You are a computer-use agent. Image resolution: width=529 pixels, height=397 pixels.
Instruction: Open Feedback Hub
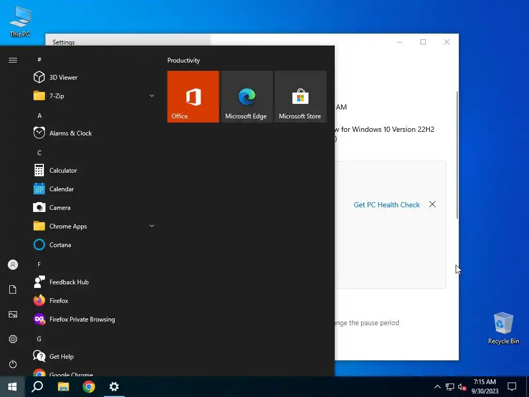[95, 282]
